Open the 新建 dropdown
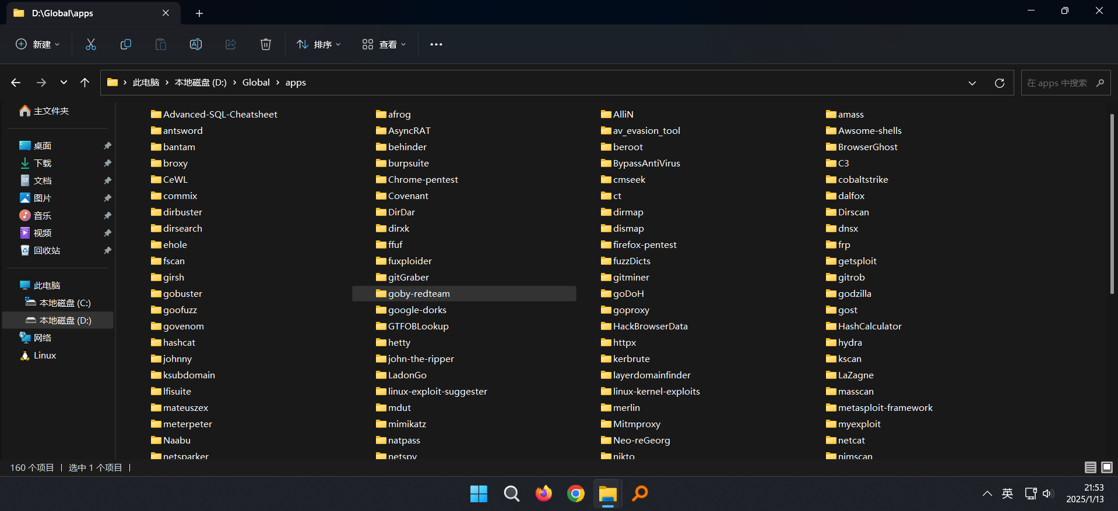 pyautogui.click(x=37, y=44)
